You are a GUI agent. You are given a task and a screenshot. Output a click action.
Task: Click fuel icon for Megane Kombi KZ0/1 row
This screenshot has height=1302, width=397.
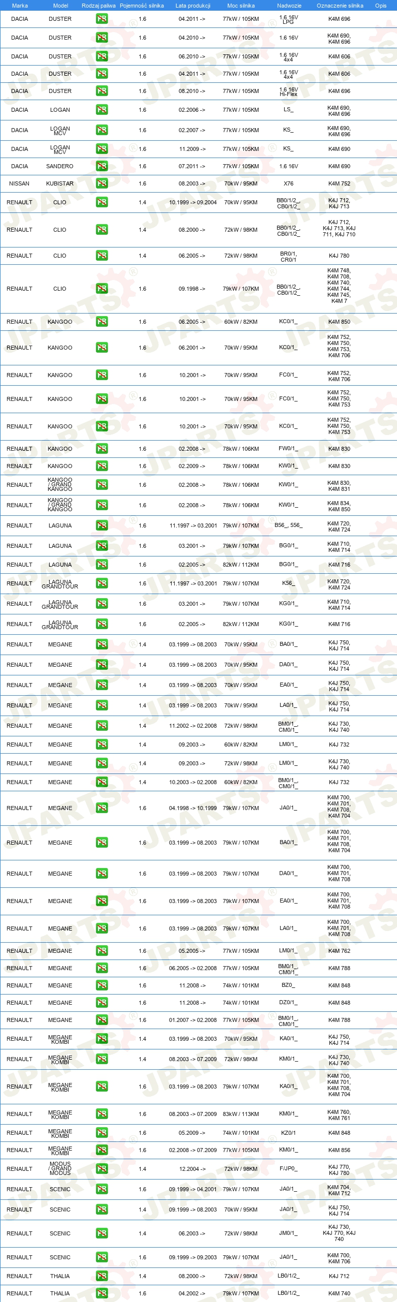click(x=102, y=1133)
